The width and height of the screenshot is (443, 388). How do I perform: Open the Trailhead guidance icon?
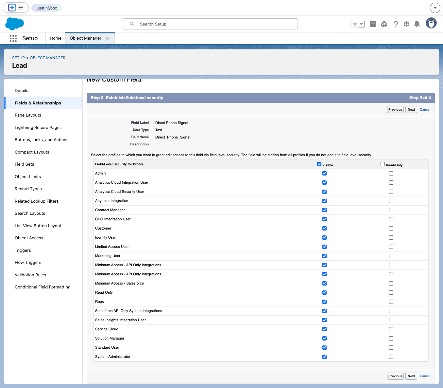[x=384, y=24]
